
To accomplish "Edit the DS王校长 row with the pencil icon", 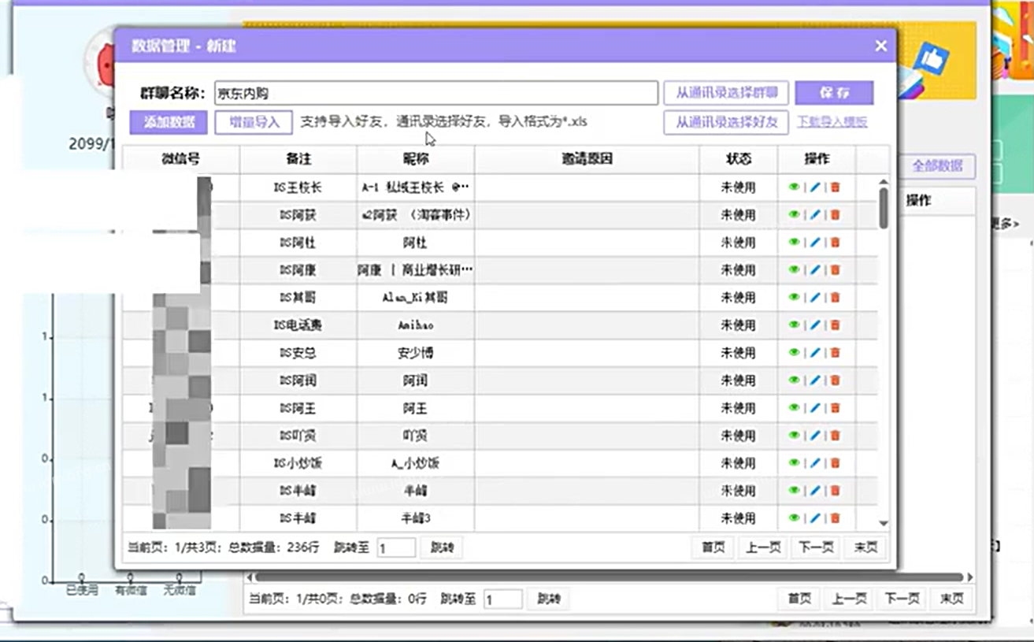I will point(814,187).
